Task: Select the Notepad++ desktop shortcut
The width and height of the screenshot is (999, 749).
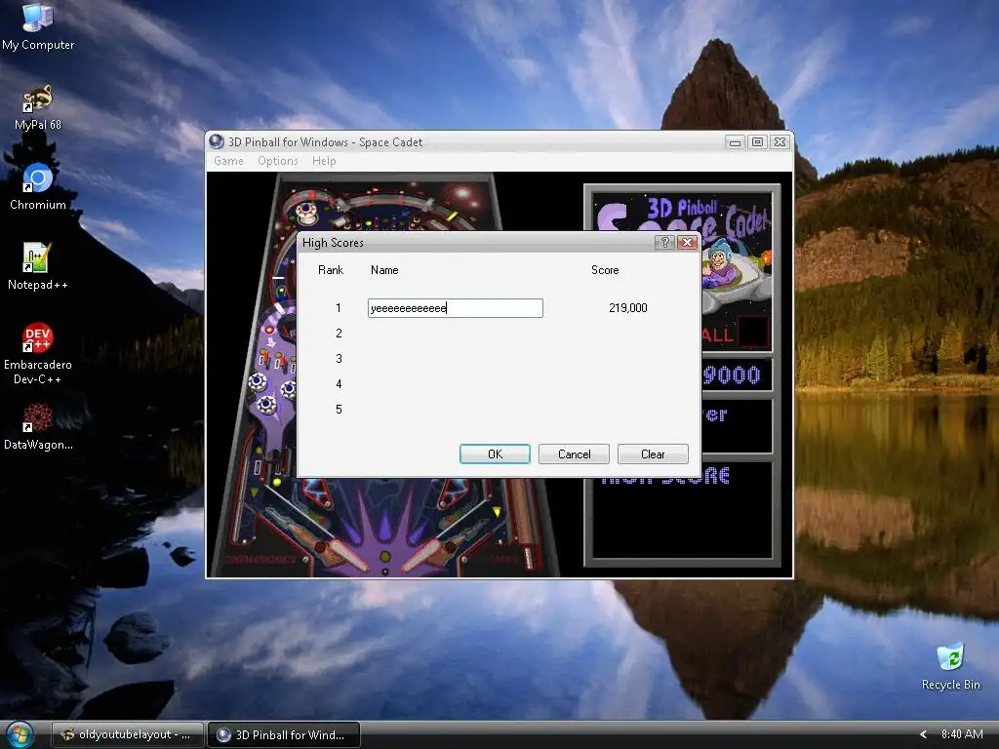Action: [38, 266]
